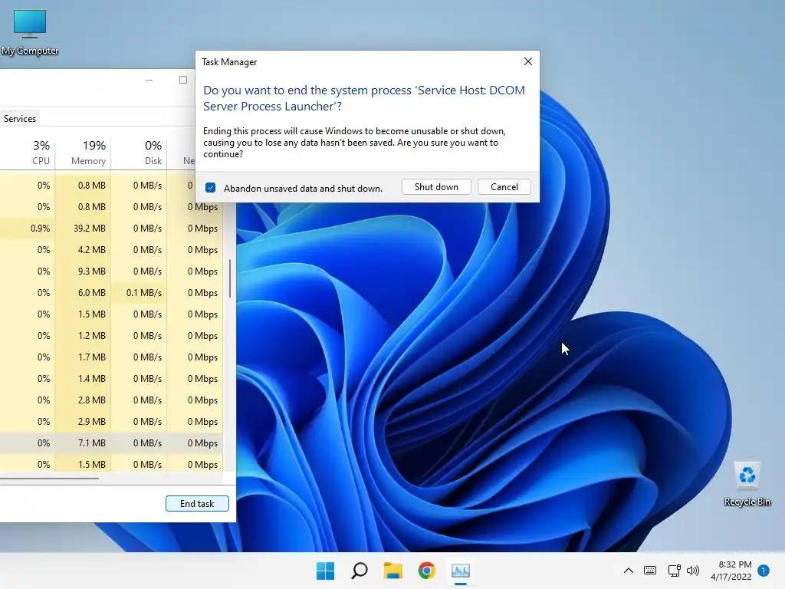Select the 7.1 MB memory cell
The width and height of the screenshot is (785, 589).
click(x=83, y=443)
